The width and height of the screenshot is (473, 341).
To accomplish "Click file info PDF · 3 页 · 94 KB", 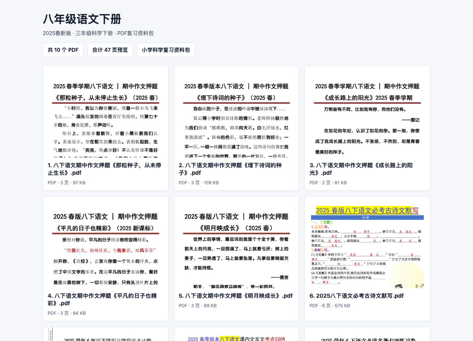I will (67, 313).
